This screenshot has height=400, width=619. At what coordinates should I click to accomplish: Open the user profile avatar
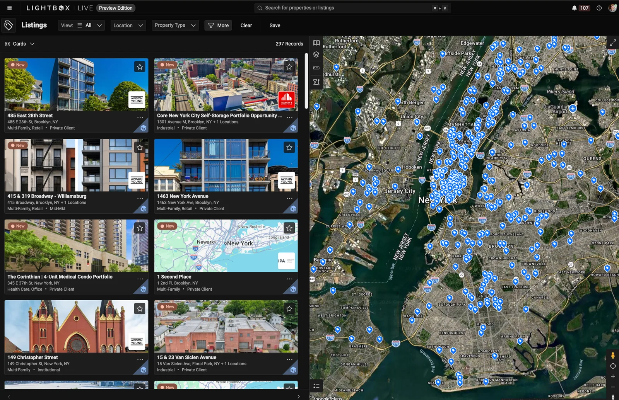[x=612, y=8]
